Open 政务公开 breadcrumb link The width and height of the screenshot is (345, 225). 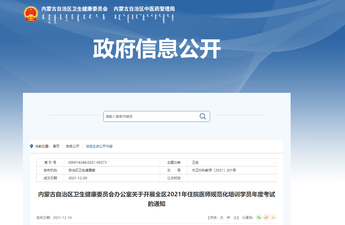click(73, 146)
